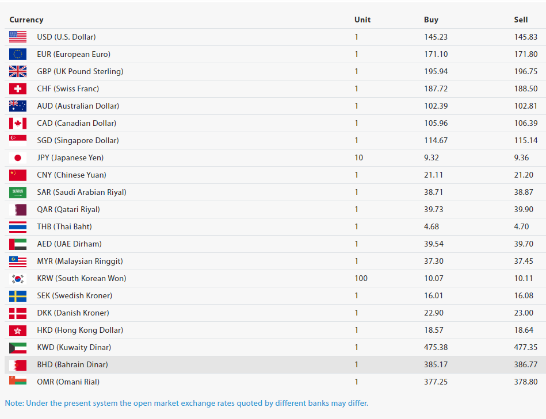The width and height of the screenshot is (546, 419).
Task: Select the Canadian maple leaf flag
Action: pos(18,123)
